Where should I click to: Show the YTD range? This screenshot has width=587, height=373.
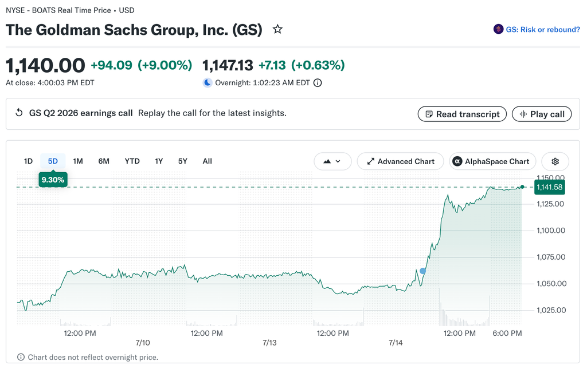point(132,161)
